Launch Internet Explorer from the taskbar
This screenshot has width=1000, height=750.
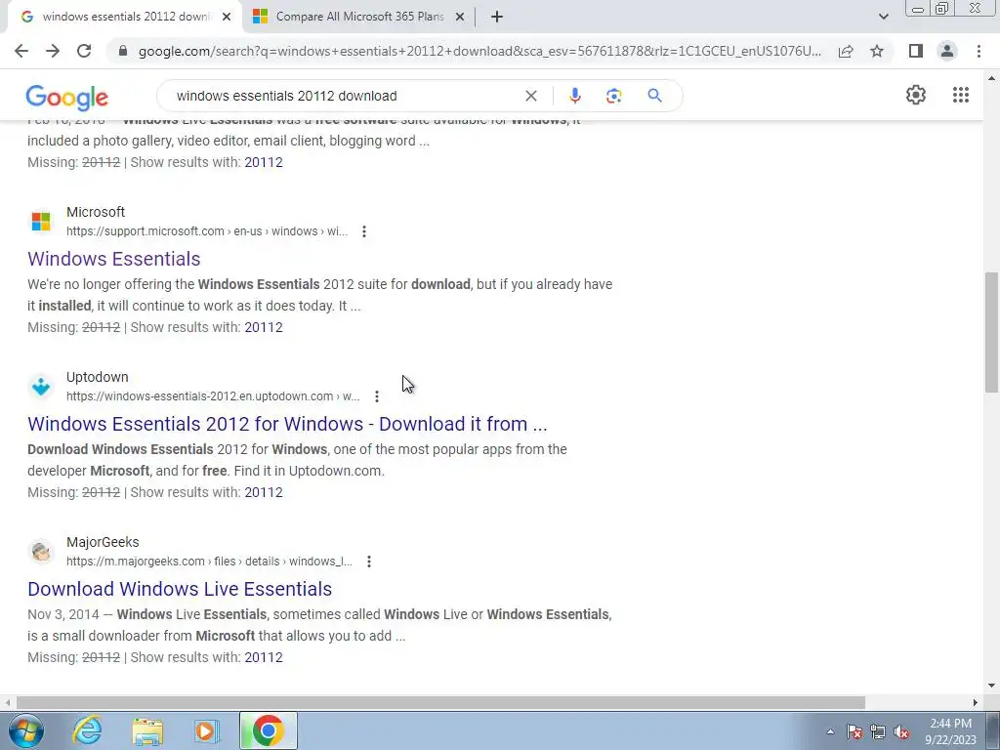87,730
